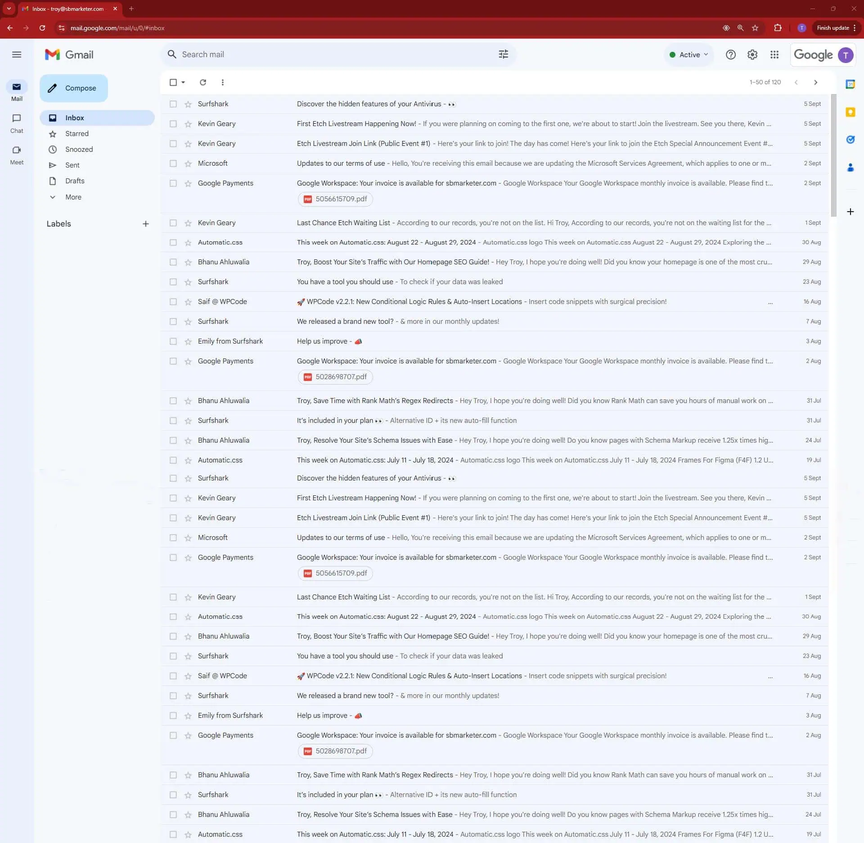The height and width of the screenshot is (843, 864).
Task: Expand More in the left sidebar
Action: click(x=73, y=197)
